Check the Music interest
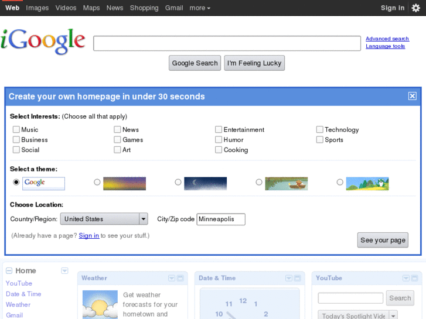426x319 pixels. click(x=16, y=129)
